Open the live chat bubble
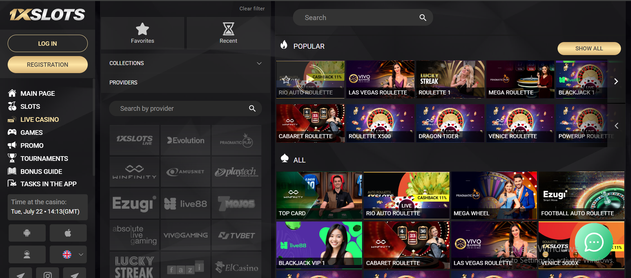 point(594,242)
